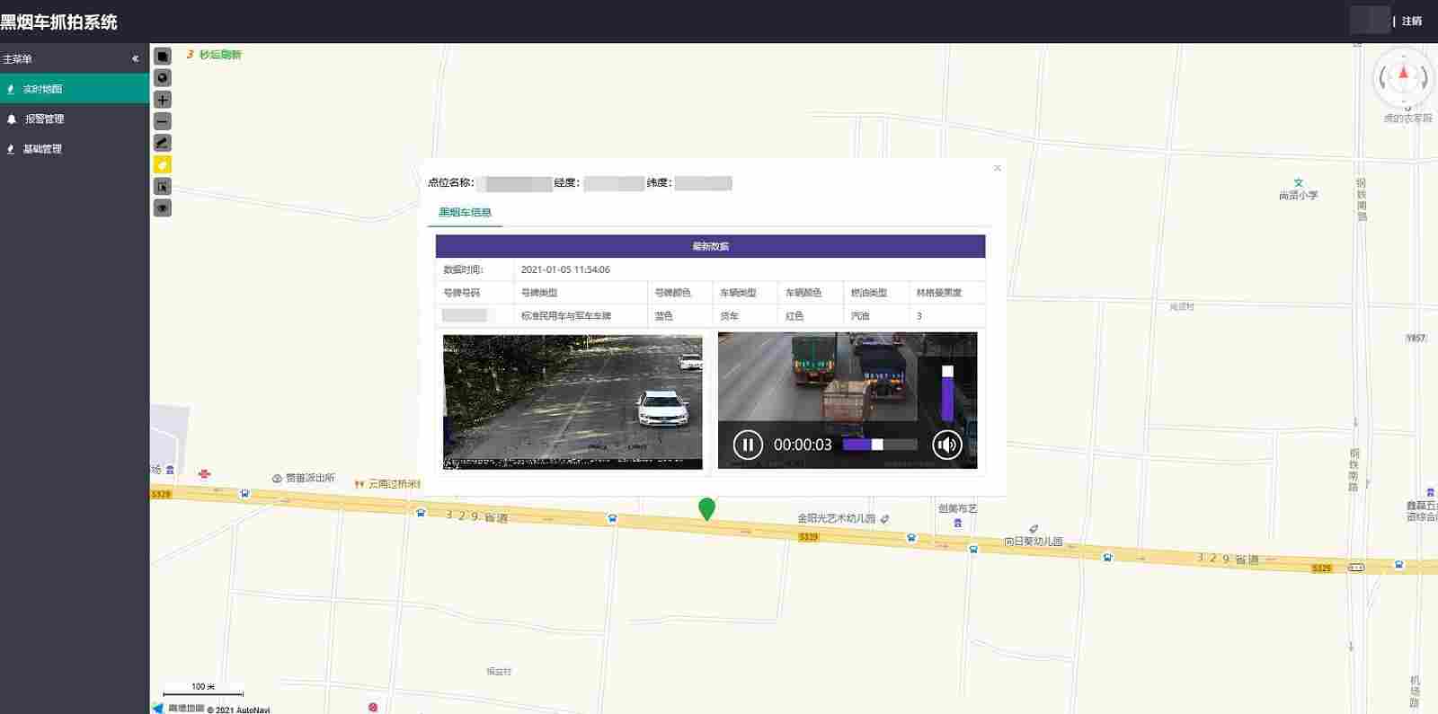Click the yellow highlighted map tool
The height and width of the screenshot is (714, 1438).
pyautogui.click(x=163, y=164)
